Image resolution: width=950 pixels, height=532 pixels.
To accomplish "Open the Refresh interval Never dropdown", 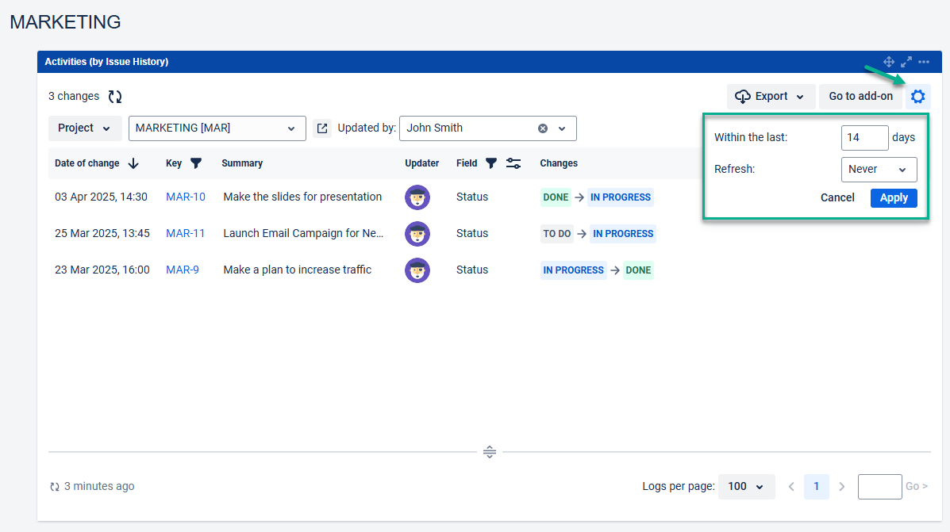I will pyautogui.click(x=878, y=170).
